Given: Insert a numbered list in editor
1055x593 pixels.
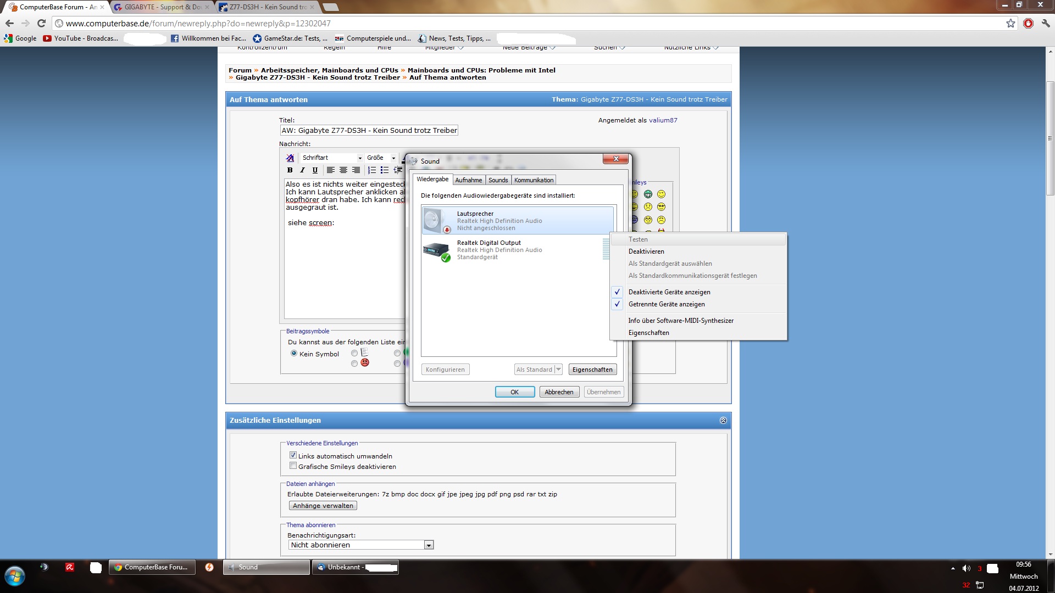Looking at the screenshot, I should 372,170.
